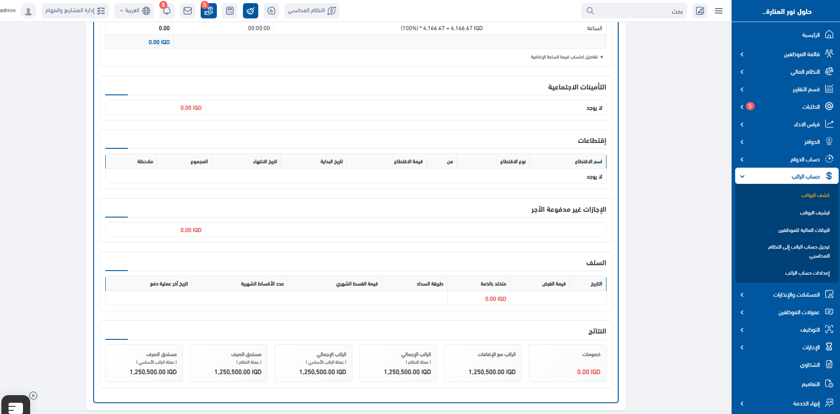Click the blue inbox icon with badge 5
840x414 pixels.
pyautogui.click(x=209, y=11)
